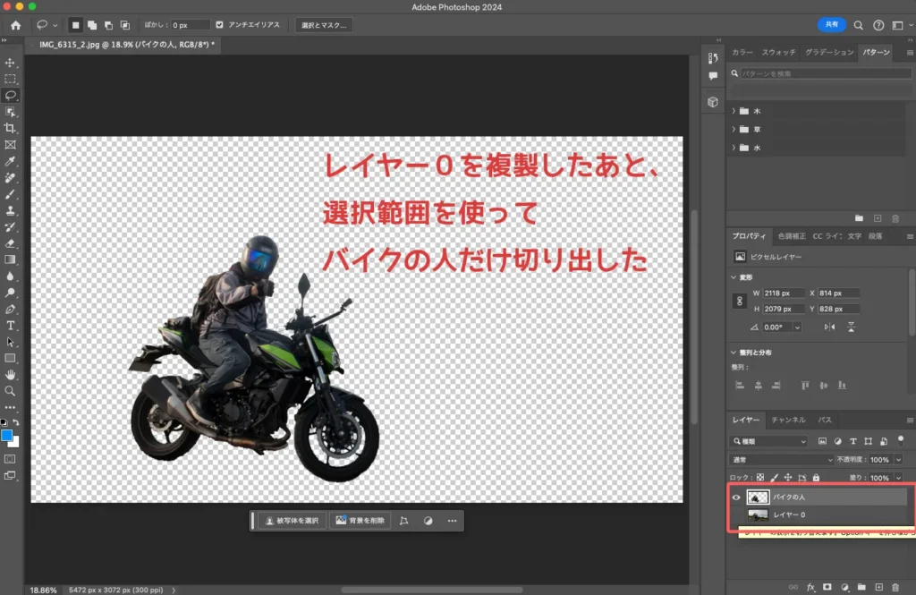The height and width of the screenshot is (595, 916).
Task: Expand the 木 pattern folder
Action: coord(734,111)
